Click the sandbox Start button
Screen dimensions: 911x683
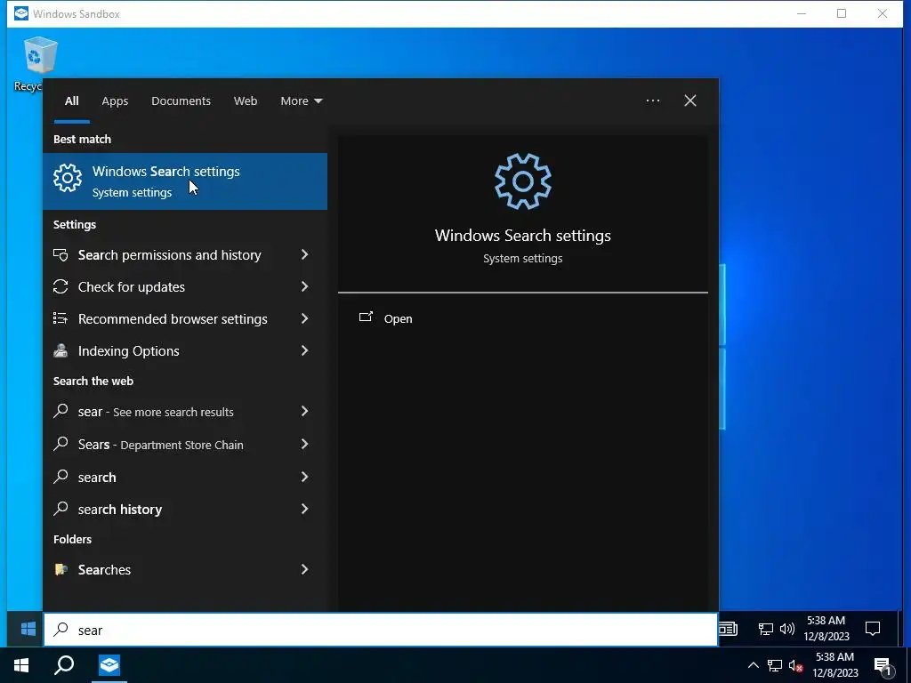[x=28, y=629]
